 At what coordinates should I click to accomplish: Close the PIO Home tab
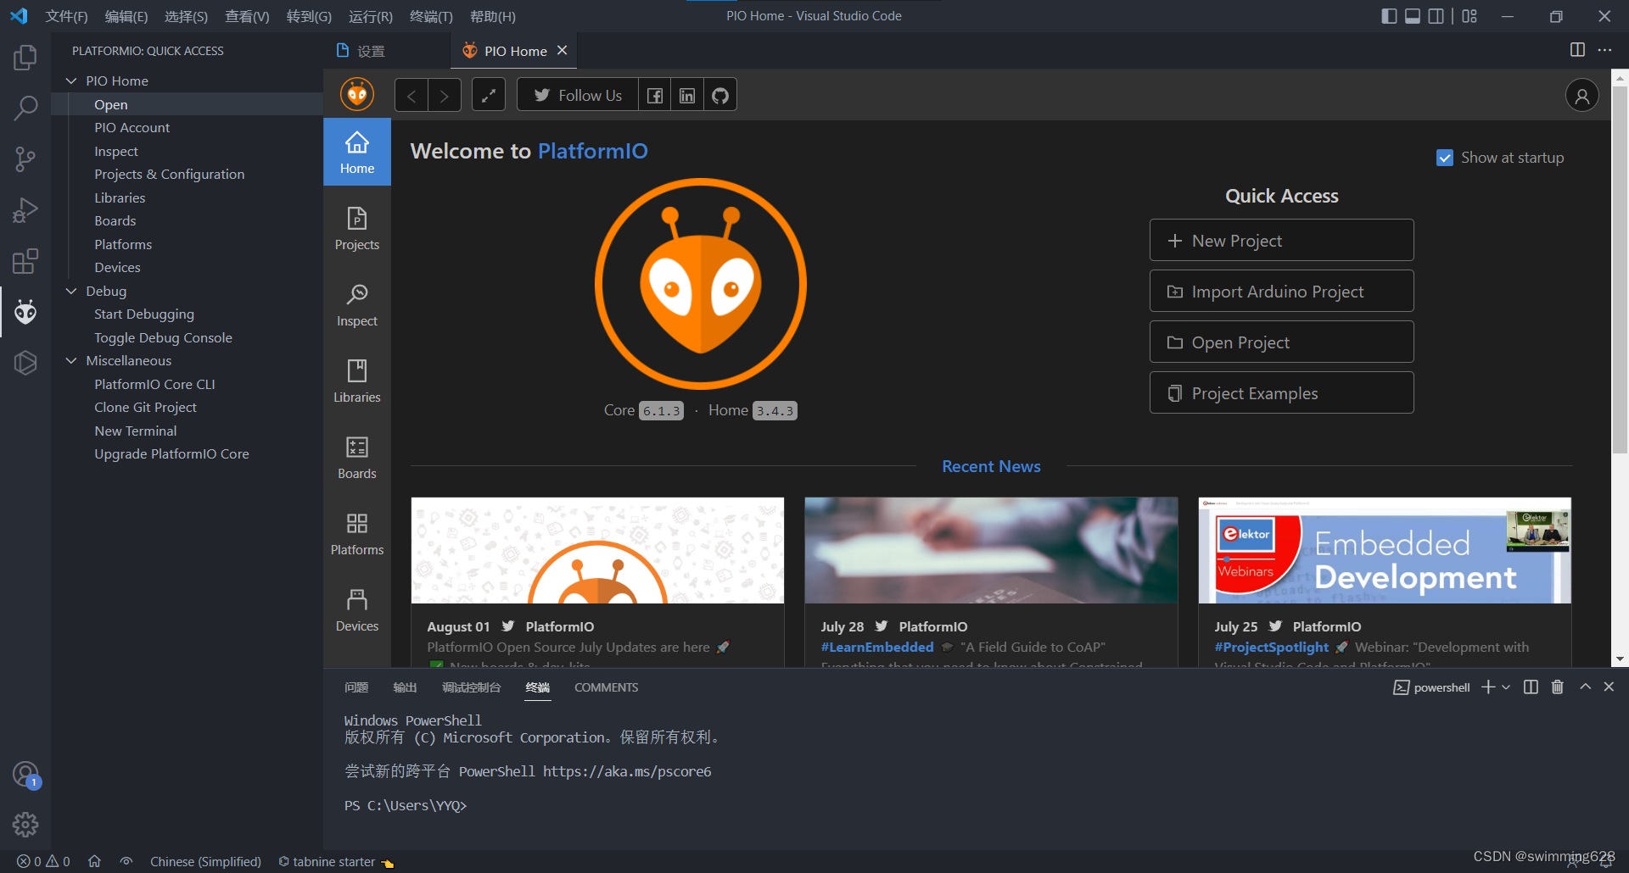coord(562,51)
